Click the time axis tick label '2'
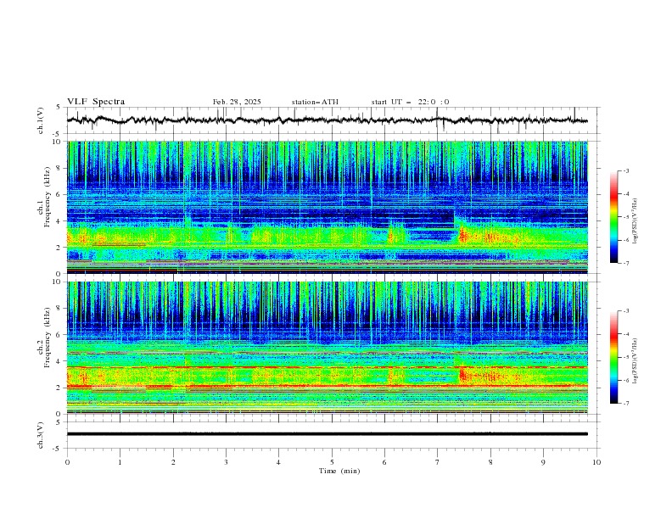Screen dimensions: 672x519 [x=173, y=462]
